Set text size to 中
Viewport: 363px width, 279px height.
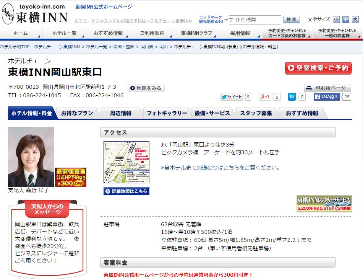pyautogui.click(x=346, y=20)
